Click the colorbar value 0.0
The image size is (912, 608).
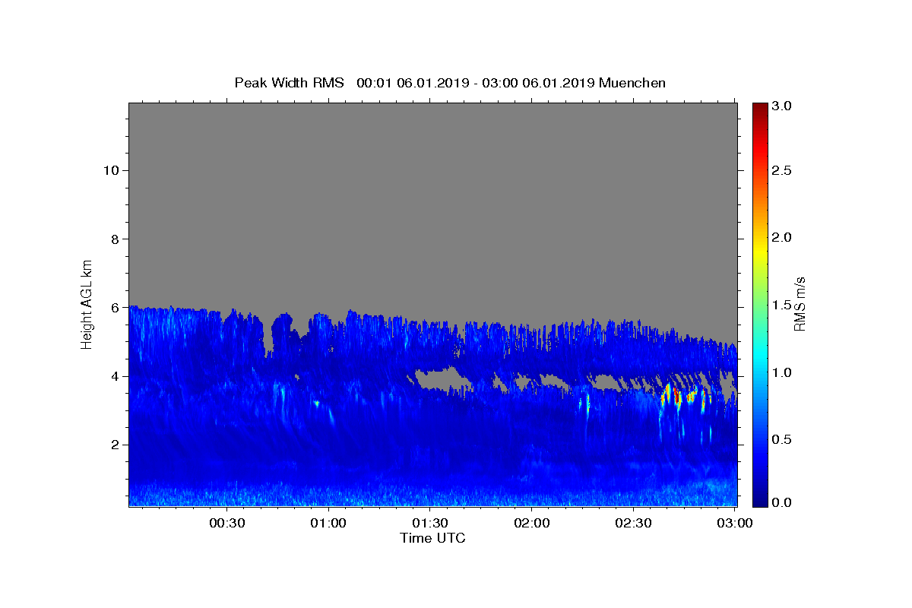(783, 503)
